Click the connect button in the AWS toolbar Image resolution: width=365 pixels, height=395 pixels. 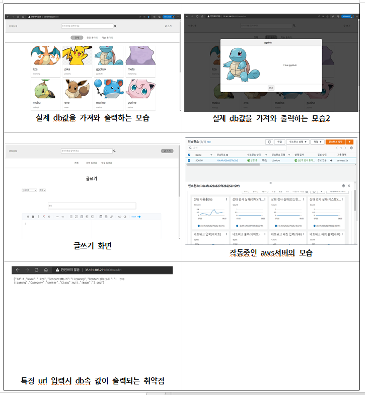pyautogui.click(x=279, y=142)
